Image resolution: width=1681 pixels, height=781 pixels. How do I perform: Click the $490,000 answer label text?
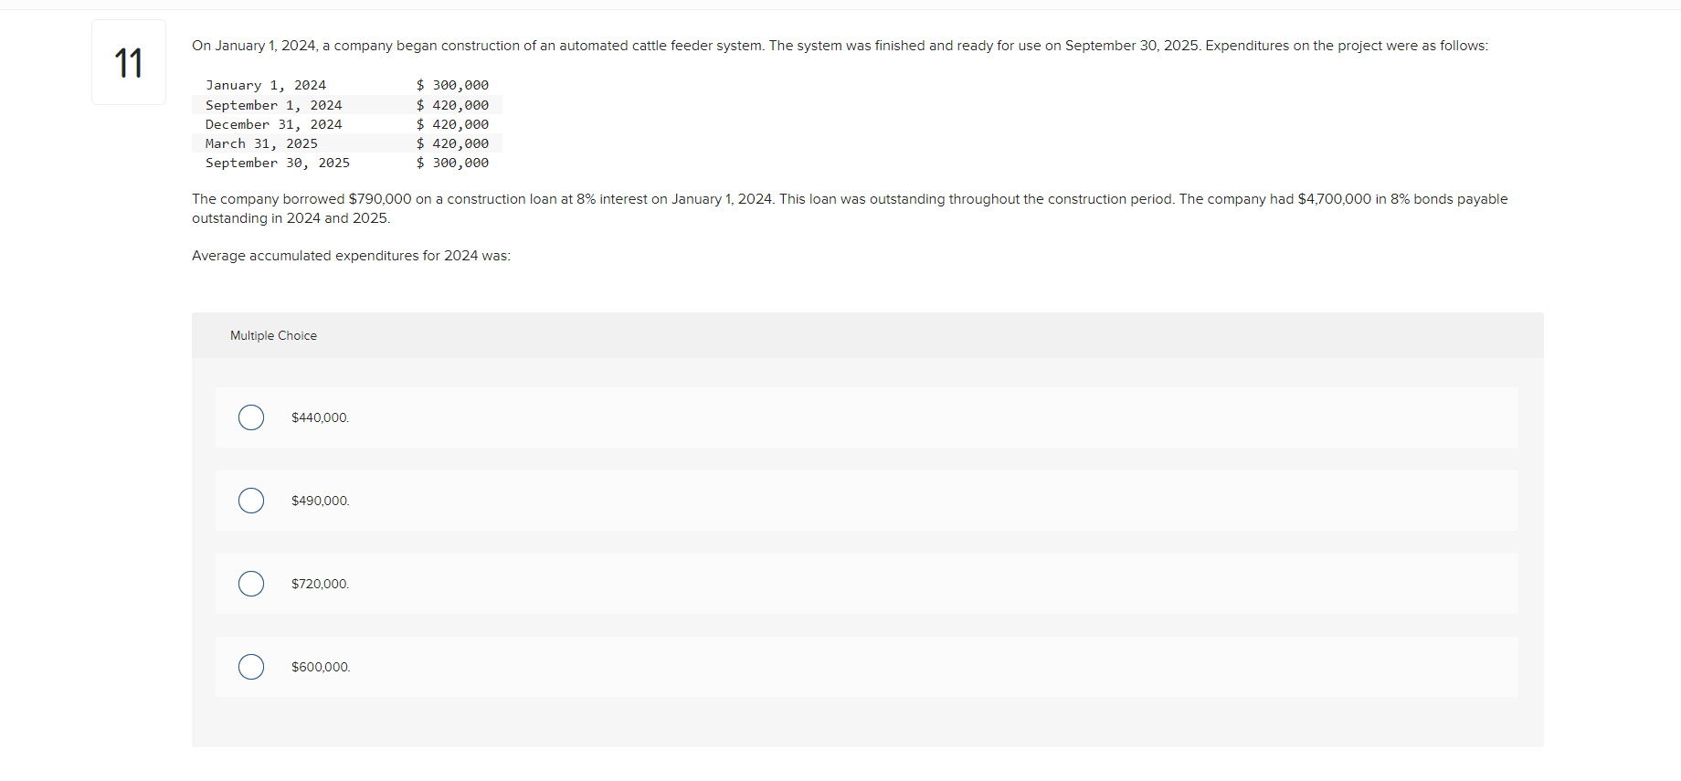(320, 501)
